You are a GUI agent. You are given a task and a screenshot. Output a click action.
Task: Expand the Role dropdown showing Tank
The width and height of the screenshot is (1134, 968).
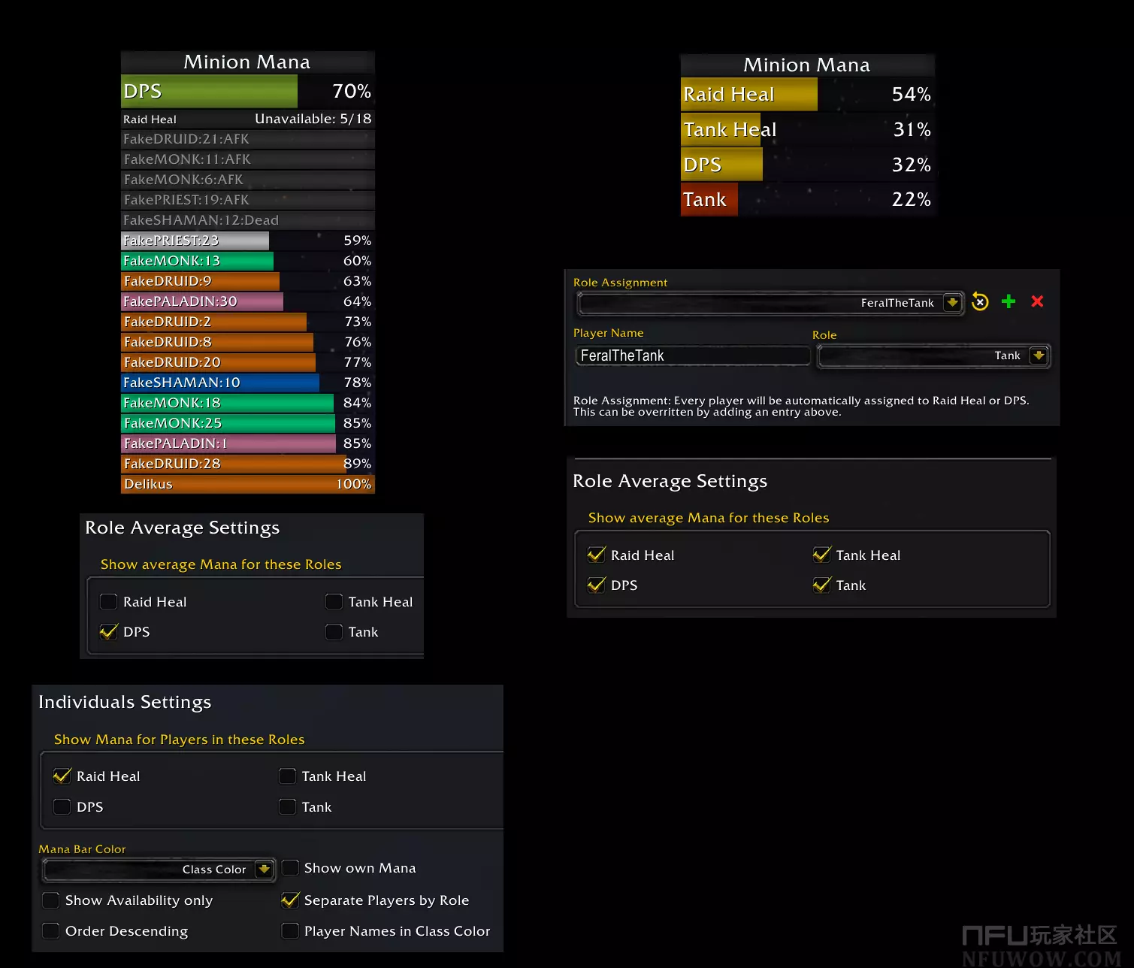pyautogui.click(x=1038, y=355)
